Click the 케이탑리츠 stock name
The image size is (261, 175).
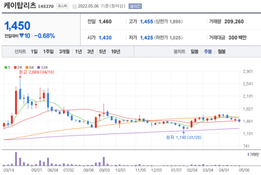[x=20, y=5]
